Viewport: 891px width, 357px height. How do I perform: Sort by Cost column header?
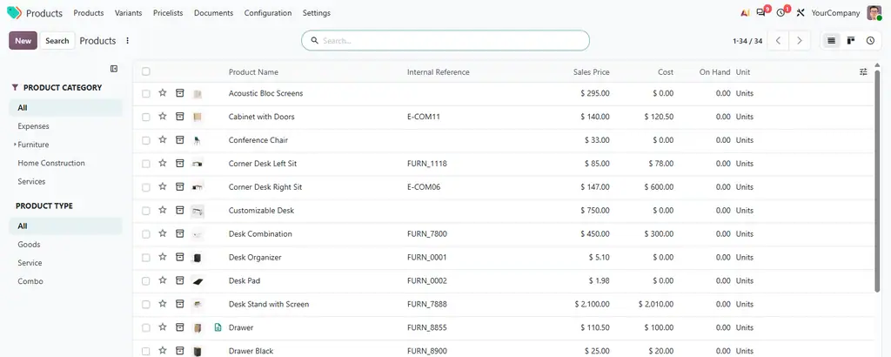(x=666, y=72)
